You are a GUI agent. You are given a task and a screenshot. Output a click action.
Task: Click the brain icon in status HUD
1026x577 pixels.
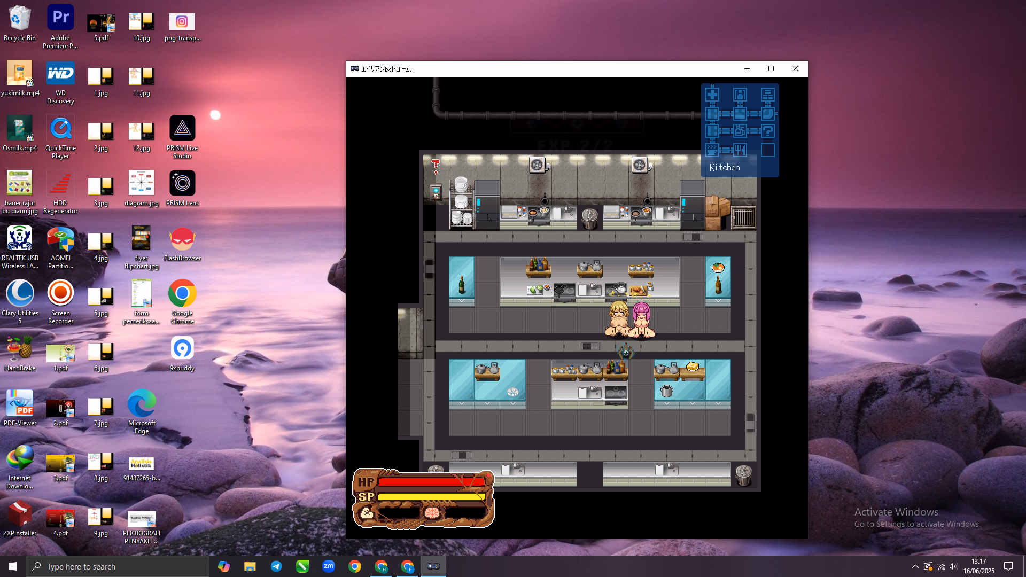[432, 513]
